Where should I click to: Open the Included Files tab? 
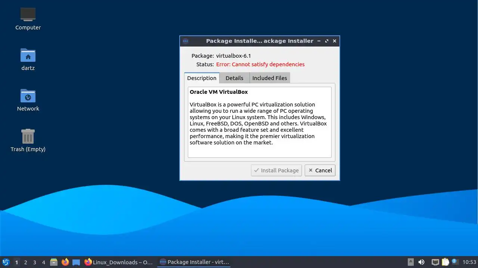(270, 78)
